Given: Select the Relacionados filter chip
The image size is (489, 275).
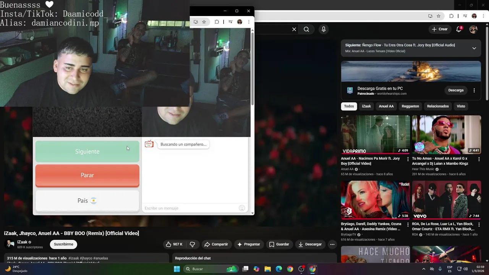Looking at the screenshot, I should 438,106.
